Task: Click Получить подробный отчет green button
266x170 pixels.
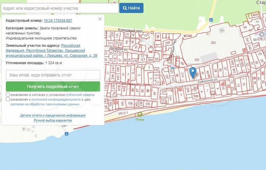Action: [x=53, y=86]
